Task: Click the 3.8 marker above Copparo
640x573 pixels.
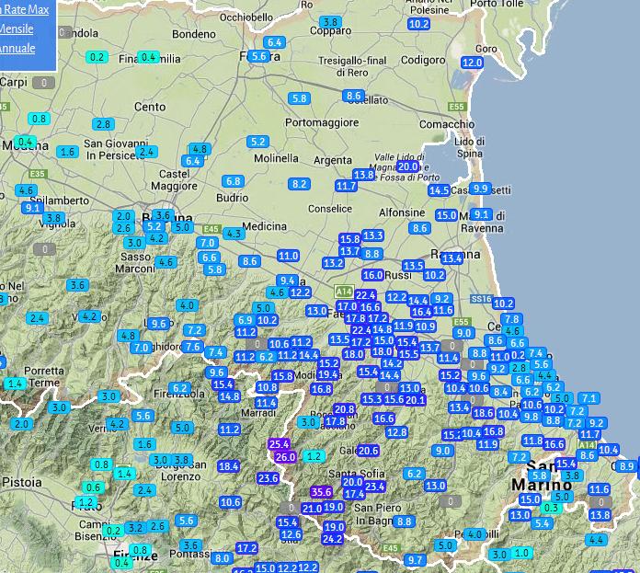Action: point(329,22)
